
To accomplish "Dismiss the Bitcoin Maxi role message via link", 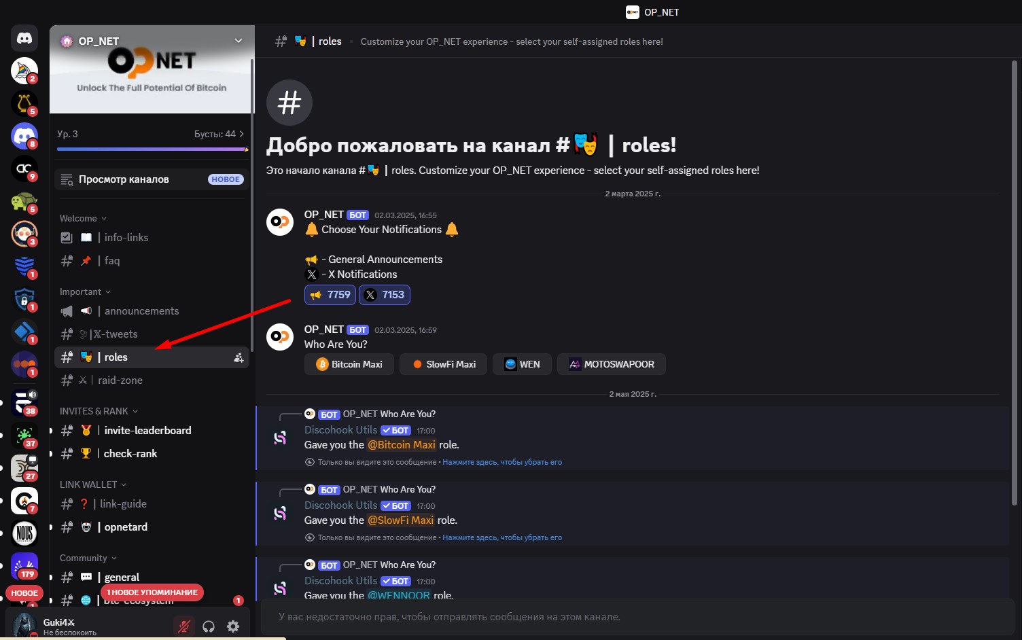I will tap(502, 462).
